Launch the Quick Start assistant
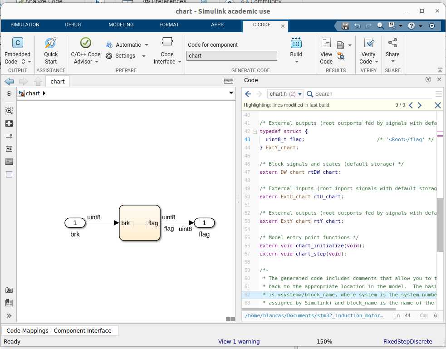 pos(51,51)
